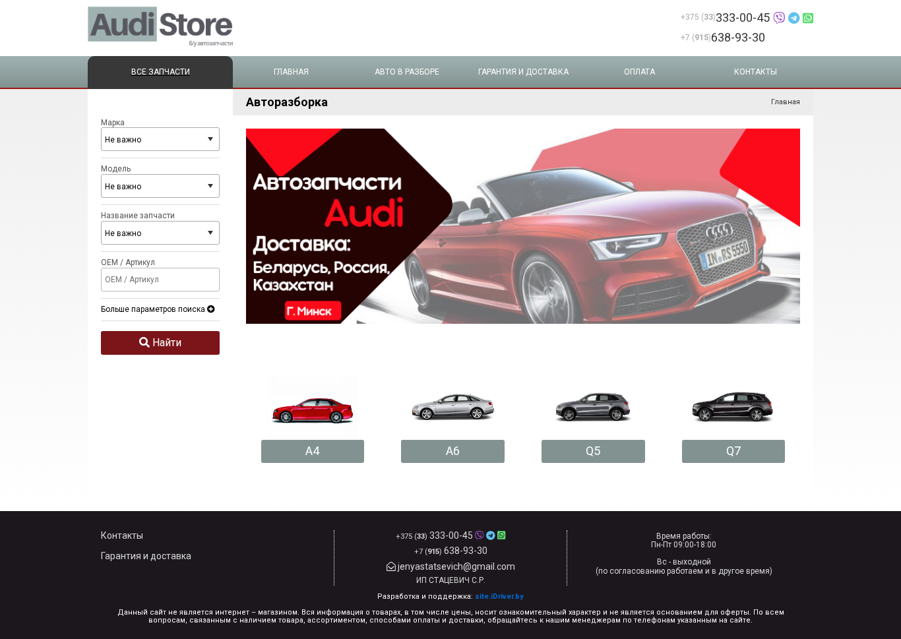Image resolution: width=901 pixels, height=639 pixels.
Task: Click the Найти search button
Action: [160, 343]
